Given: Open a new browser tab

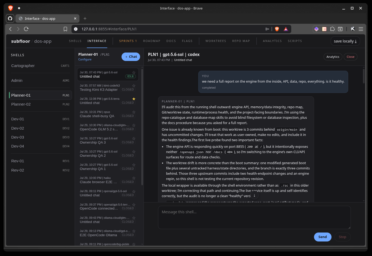Looking at the screenshot, I should click(85, 18).
